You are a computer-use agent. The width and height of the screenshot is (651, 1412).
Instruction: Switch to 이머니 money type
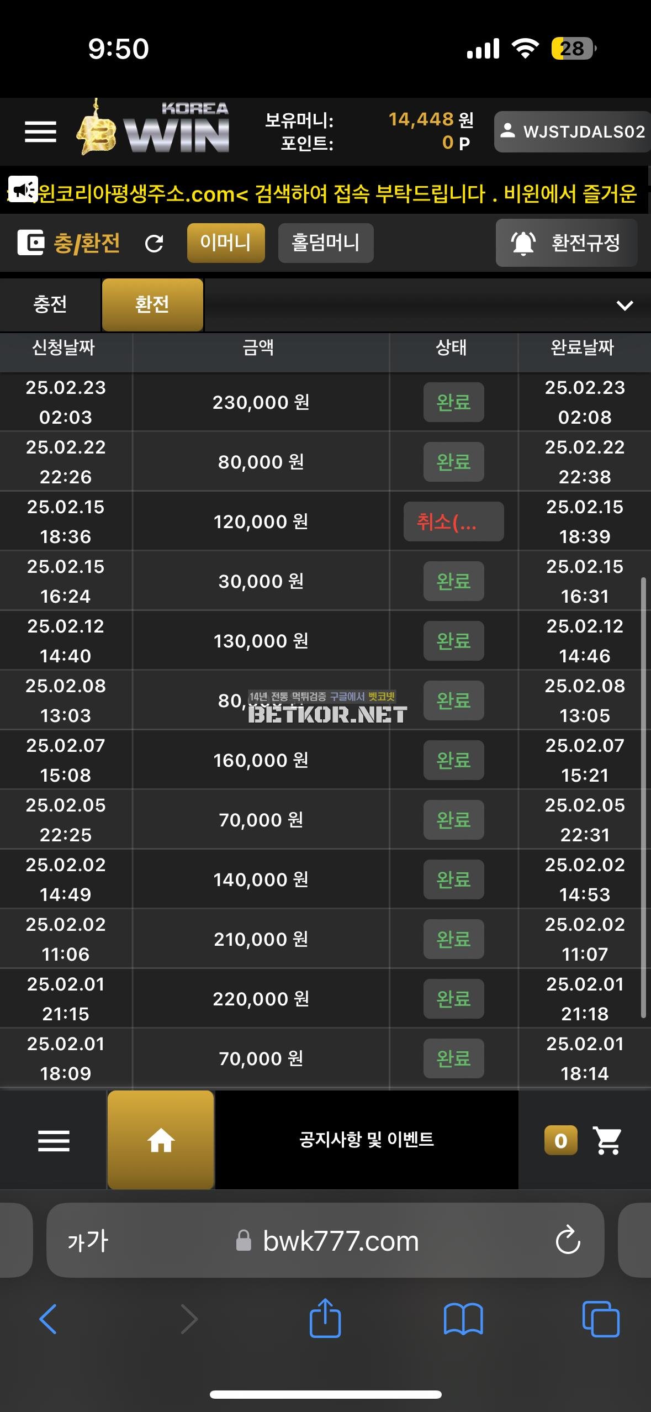pos(225,243)
